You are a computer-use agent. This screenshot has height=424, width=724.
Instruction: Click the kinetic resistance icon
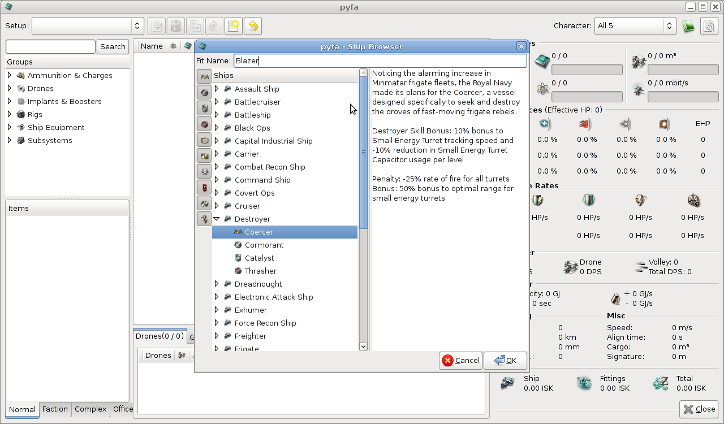(626, 123)
